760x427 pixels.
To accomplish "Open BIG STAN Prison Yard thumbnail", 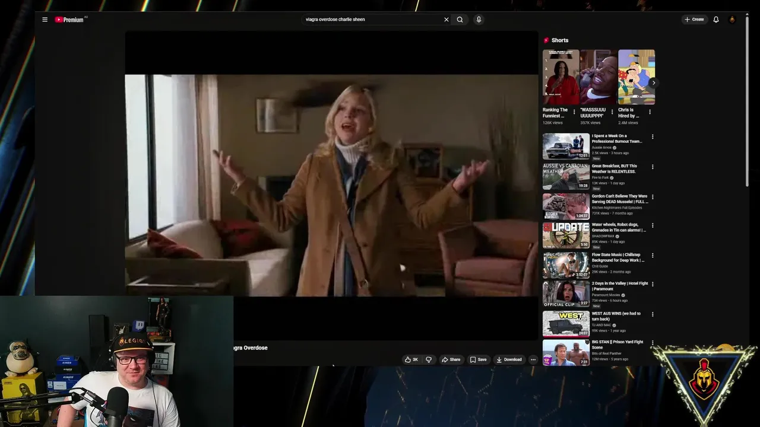I will 566,352.
